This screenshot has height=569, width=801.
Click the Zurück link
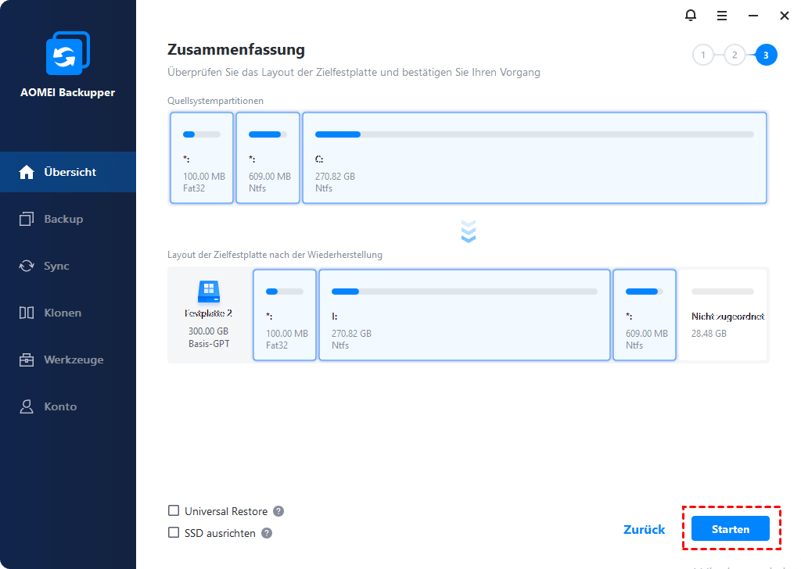coord(644,529)
